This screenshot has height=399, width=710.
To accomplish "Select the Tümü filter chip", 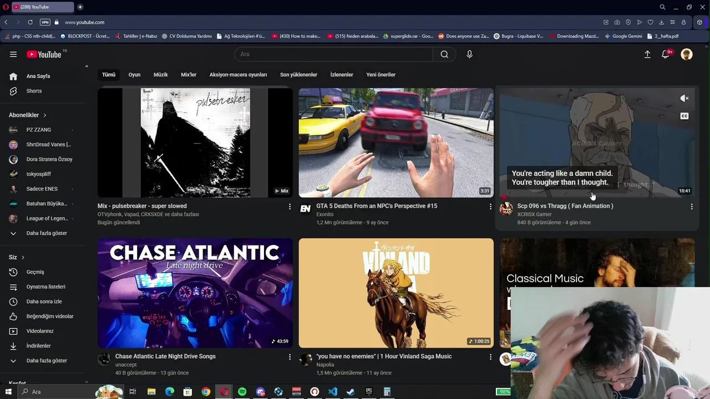I will [x=109, y=75].
